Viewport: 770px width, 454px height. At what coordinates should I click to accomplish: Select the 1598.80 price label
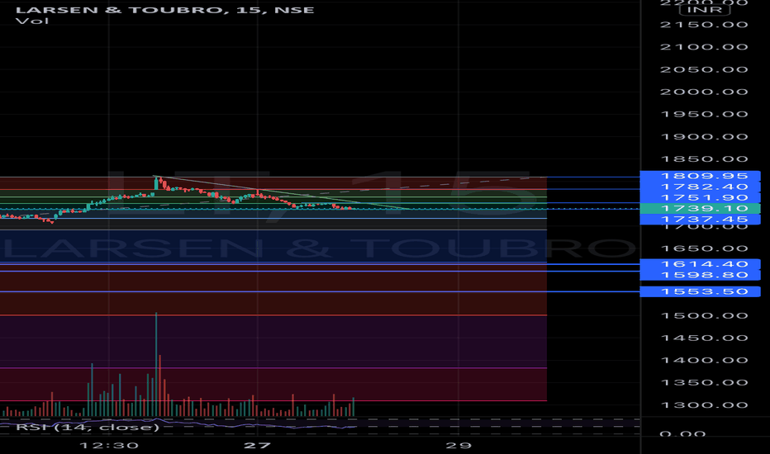pos(700,275)
